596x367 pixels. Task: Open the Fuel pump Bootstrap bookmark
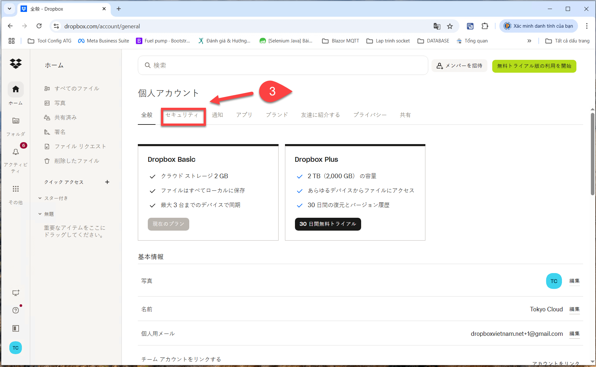click(163, 41)
